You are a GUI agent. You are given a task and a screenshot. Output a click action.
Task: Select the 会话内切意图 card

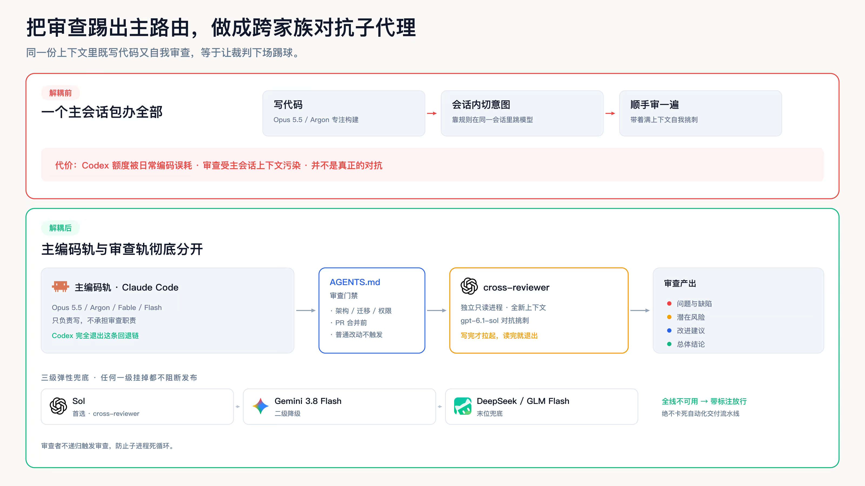pyautogui.click(x=522, y=113)
